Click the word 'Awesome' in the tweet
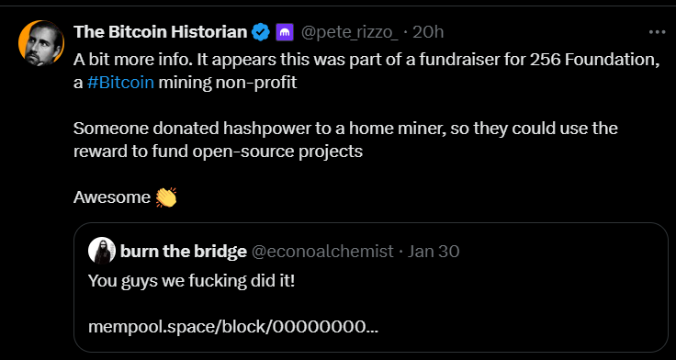The image size is (676, 360). (x=112, y=197)
